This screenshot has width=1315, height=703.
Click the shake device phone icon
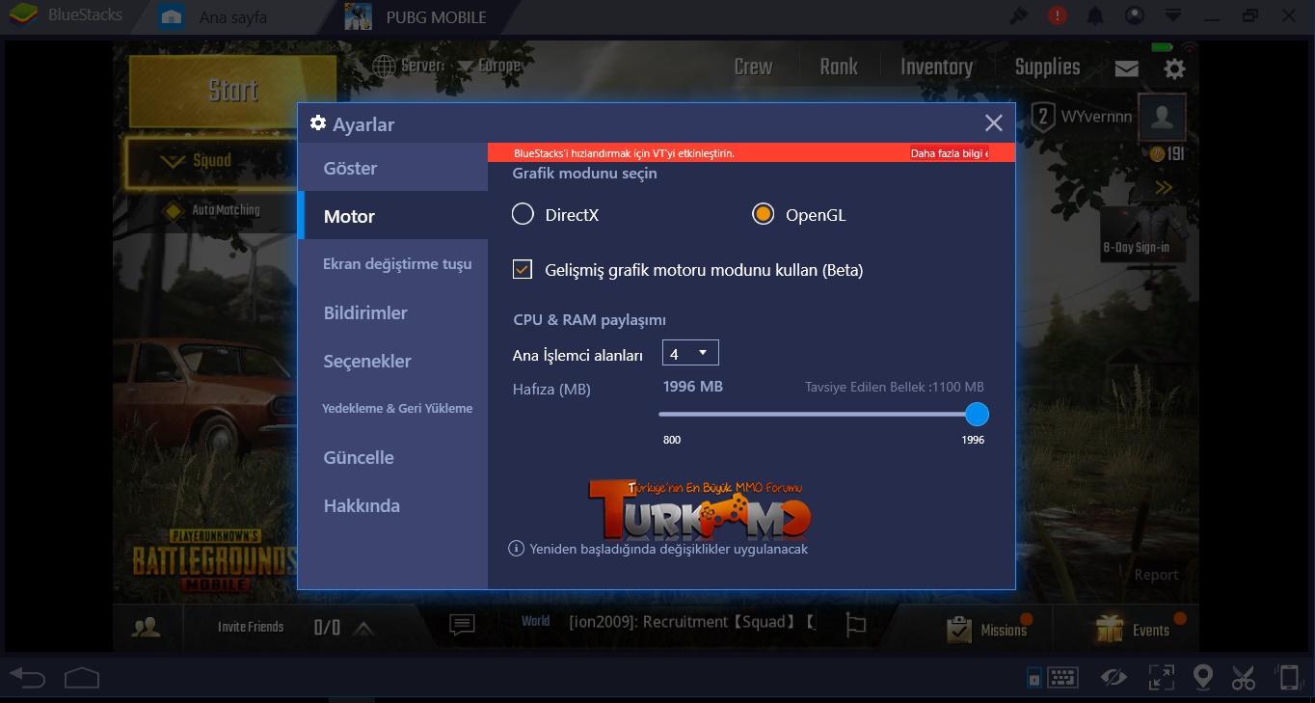click(1286, 677)
